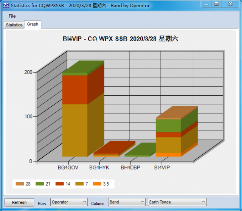Open the Earth Tones palette dropdown
This screenshot has height=211, width=242.
click(177, 202)
